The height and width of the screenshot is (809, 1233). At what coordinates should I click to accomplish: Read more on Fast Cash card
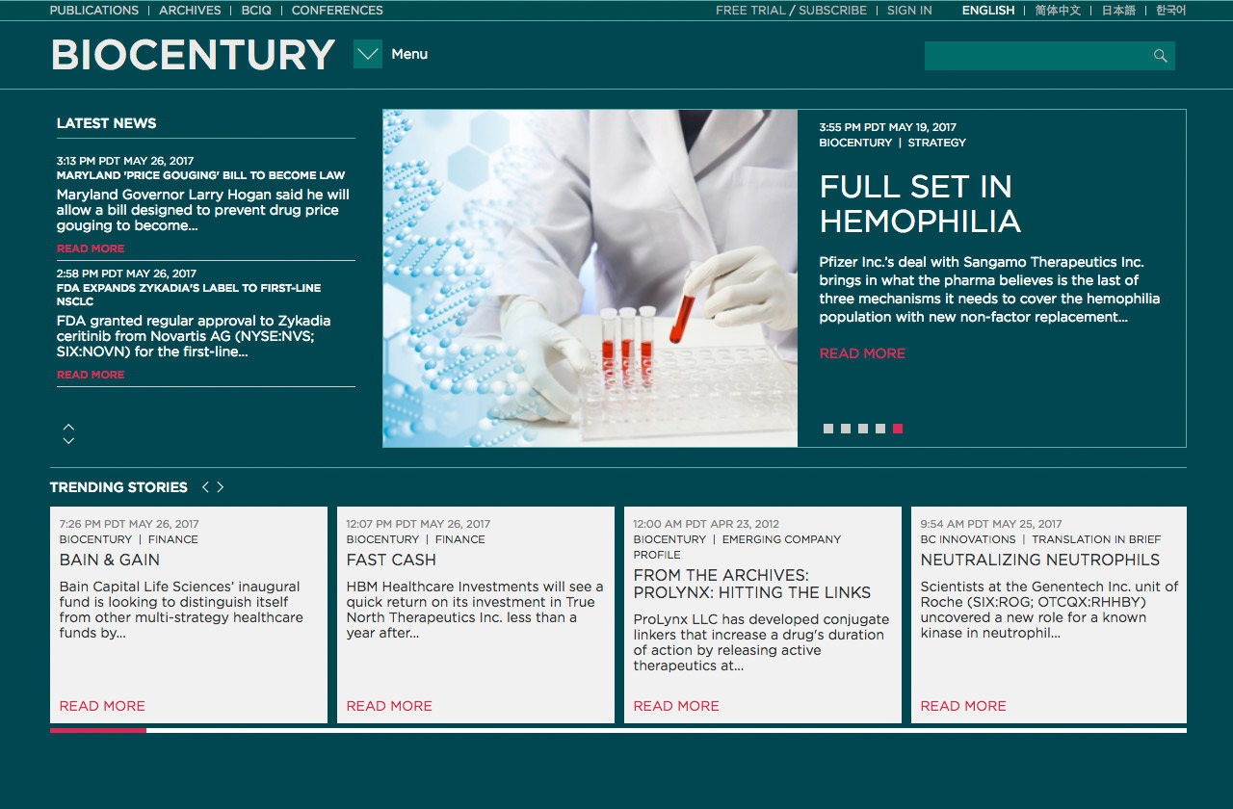click(389, 706)
